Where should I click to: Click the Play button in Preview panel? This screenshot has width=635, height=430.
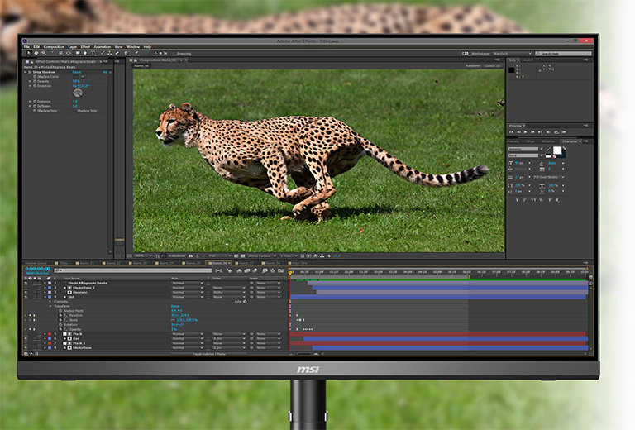pyautogui.click(x=526, y=132)
